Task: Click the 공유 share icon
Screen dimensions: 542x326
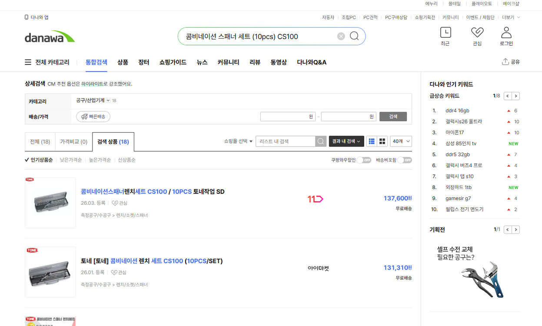Action: (x=505, y=62)
